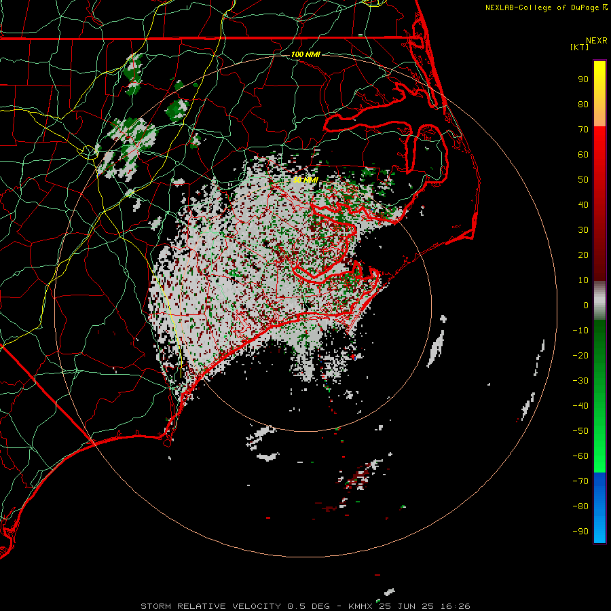
Task: Click the 100 NMI range ring label
Action: pyautogui.click(x=305, y=54)
